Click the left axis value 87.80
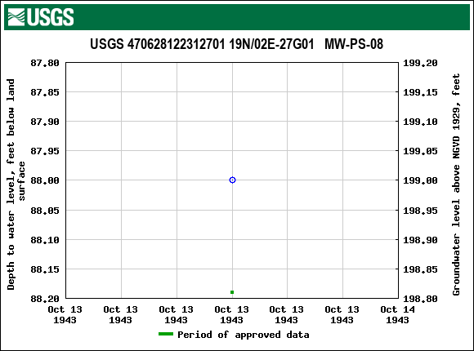Screen dimensions: 474x351 click(45, 63)
